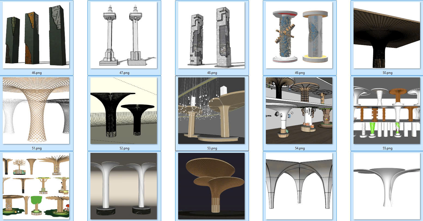Click the 47.png filename label
The width and height of the screenshot is (423, 221).
tap(124, 73)
